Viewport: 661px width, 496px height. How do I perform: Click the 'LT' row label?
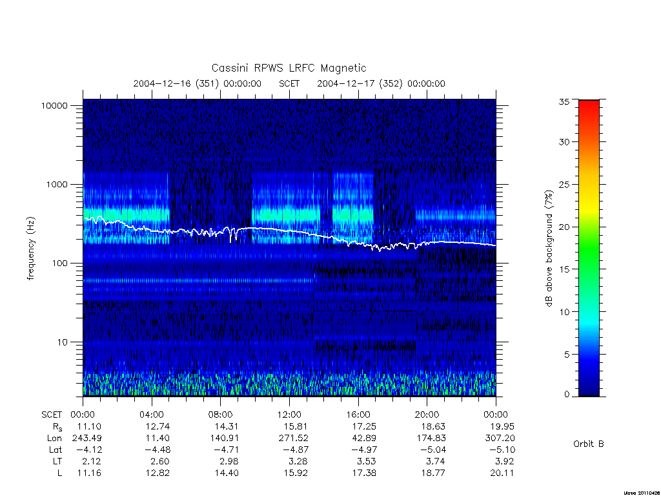coord(57,462)
